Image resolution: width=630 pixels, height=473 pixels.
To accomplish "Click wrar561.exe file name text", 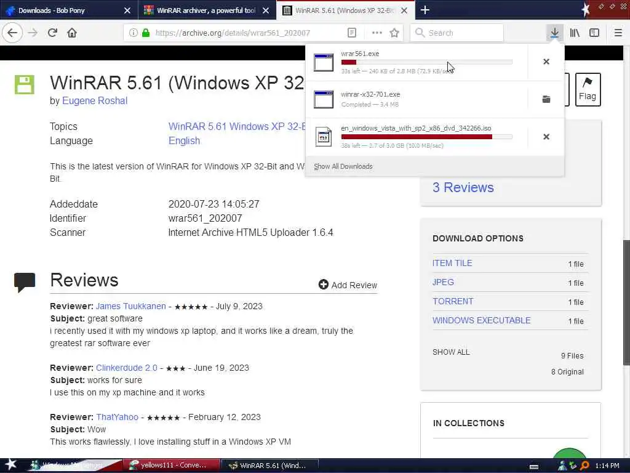I will [x=360, y=54].
